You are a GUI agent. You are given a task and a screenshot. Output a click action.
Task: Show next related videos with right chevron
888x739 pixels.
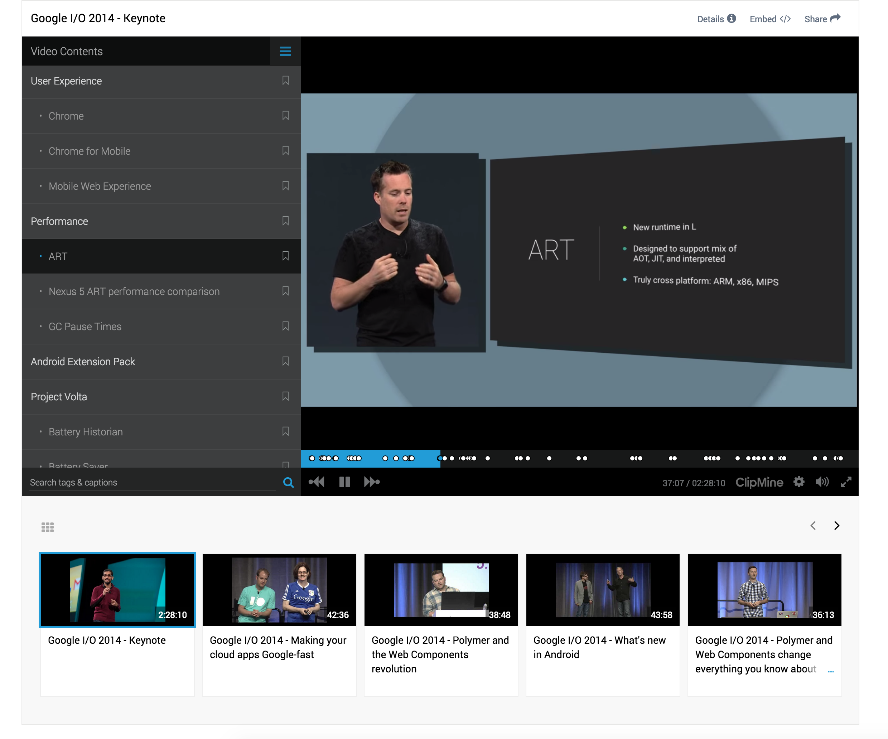(x=836, y=526)
